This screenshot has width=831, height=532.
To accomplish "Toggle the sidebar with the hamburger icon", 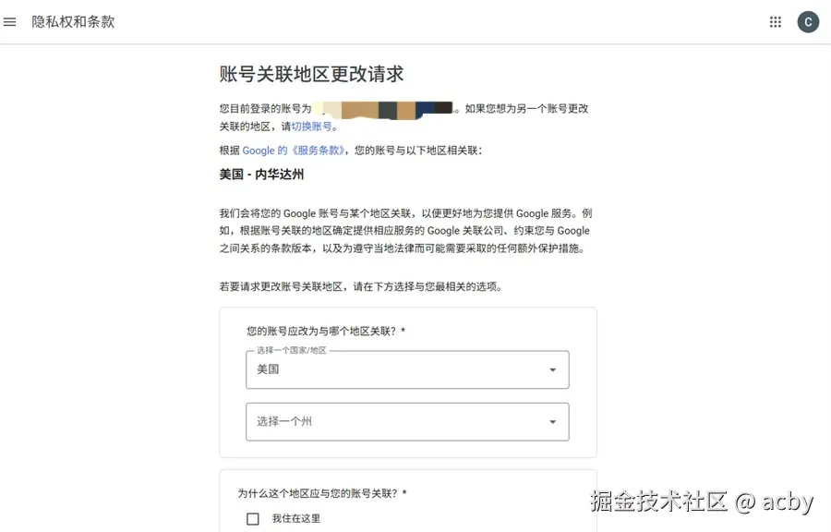I will (10, 21).
